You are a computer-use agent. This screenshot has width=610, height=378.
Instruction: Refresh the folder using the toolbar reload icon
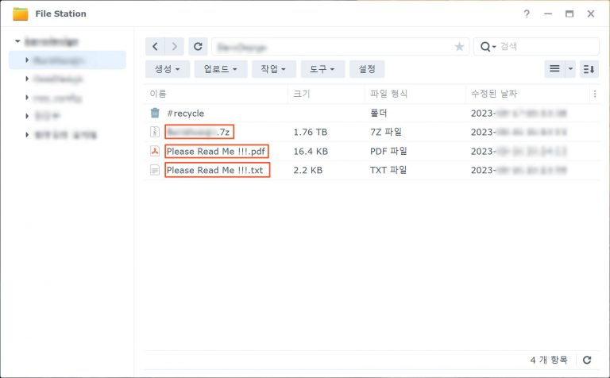pyautogui.click(x=198, y=47)
